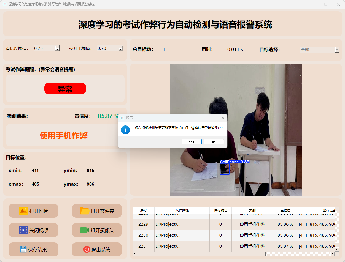Click table's vertical scrollbar down arrow

(337, 249)
